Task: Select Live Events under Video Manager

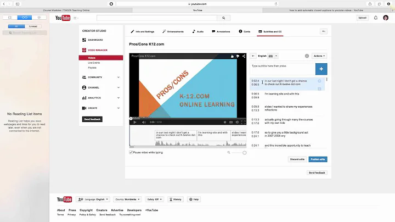Action: point(94,63)
